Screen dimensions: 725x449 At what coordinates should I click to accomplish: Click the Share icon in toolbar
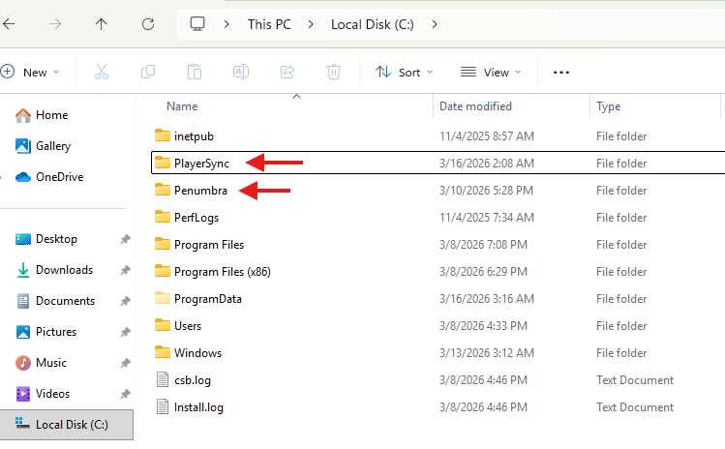pyautogui.click(x=287, y=72)
